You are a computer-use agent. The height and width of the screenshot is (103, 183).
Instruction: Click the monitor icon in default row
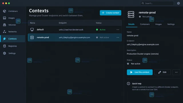tap(32, 29)
